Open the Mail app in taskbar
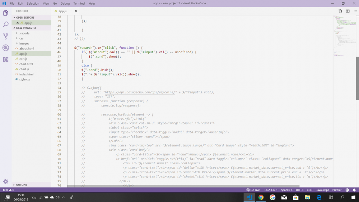 [x=284, y=197]
